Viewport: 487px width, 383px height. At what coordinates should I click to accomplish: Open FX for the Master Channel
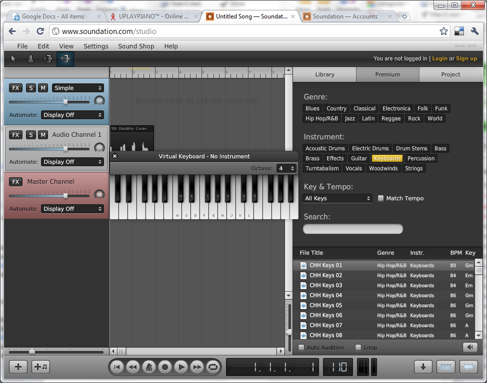pyautogui.click(x=15, y=182)
